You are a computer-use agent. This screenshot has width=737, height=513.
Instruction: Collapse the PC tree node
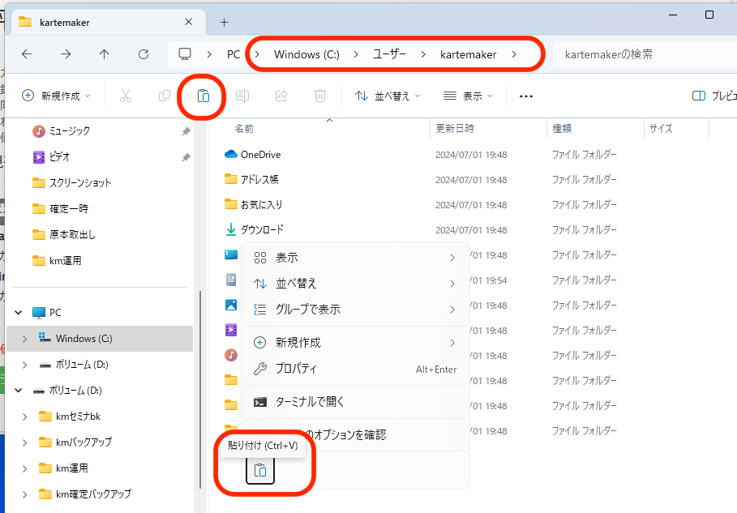18,313
